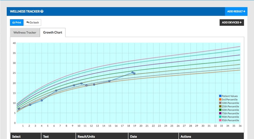Click the 95th Percentile pink legend swatch

[220, 120]
